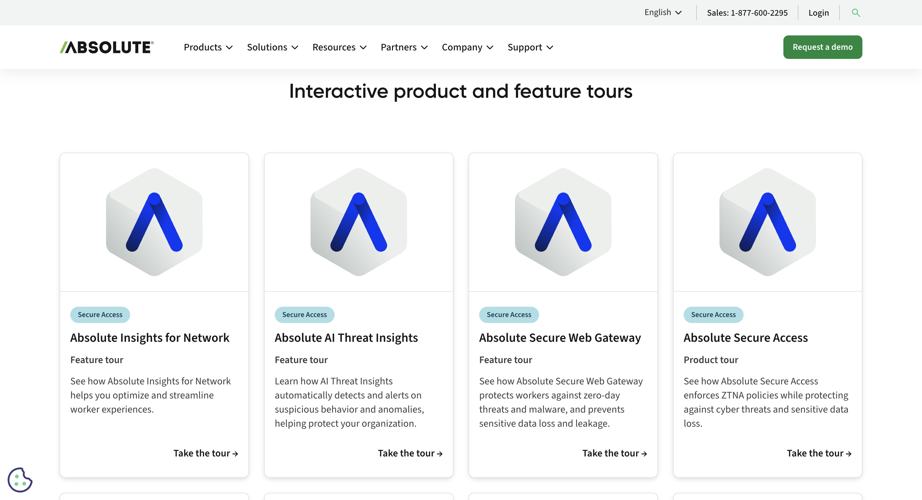This screenshot has height=500, width=922.
Task: Expand the Support menu chevron
Action: pos(550,47)
